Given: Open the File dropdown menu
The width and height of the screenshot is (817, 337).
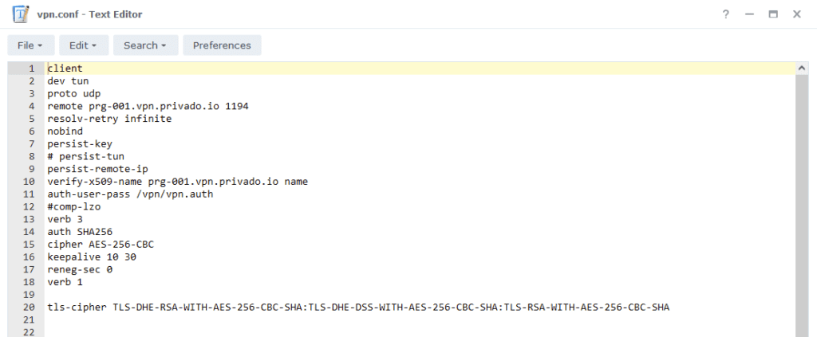Looking at the screenshot, I should coord(31,45).
